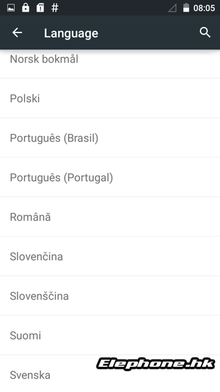Screen dimensions: 220x392
Task: Pick Slovenčina from the list
Action: pos(110,256)
